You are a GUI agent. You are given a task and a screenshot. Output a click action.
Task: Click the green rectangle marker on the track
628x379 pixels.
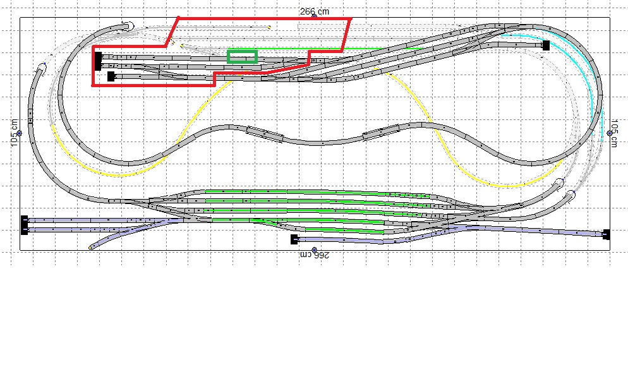pyautogui.click(x=242, y=56)
